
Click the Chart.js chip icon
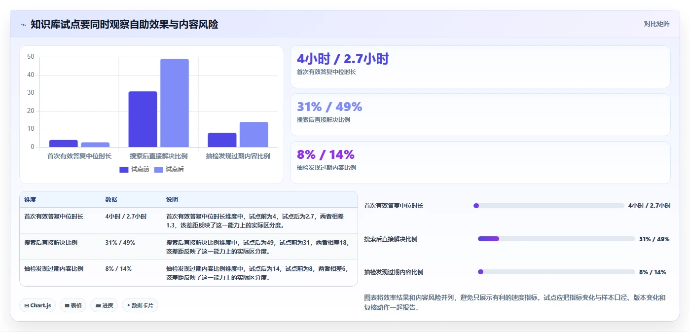tap(27, 305)
